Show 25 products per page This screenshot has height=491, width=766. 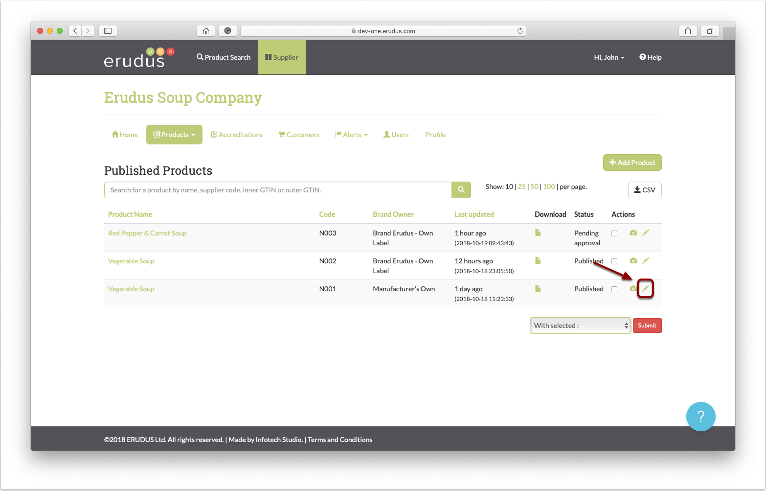point(521,187)
